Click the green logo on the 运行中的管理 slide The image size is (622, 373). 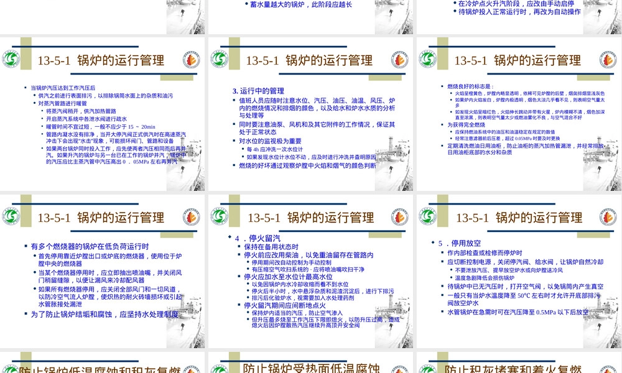[x=220, y=60]
